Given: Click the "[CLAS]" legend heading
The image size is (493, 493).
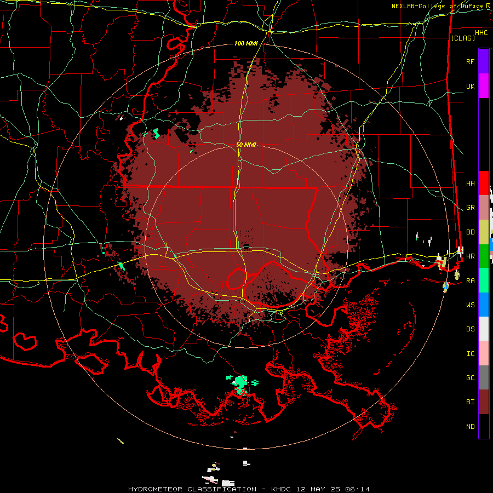Looking at the screenshot, I should [463, 38].
